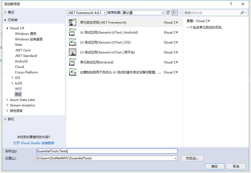Click the UI 测试应用 Android template icon
The image size is (251, 173).
(73, 32)
